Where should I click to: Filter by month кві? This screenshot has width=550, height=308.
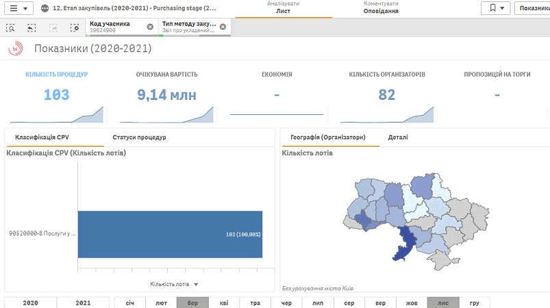coord(224,303)
